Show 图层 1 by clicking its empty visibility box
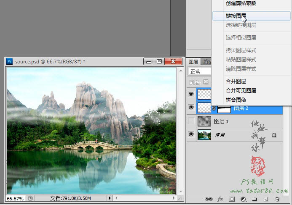This screenshot has width=292, height=205. (191, 121)
